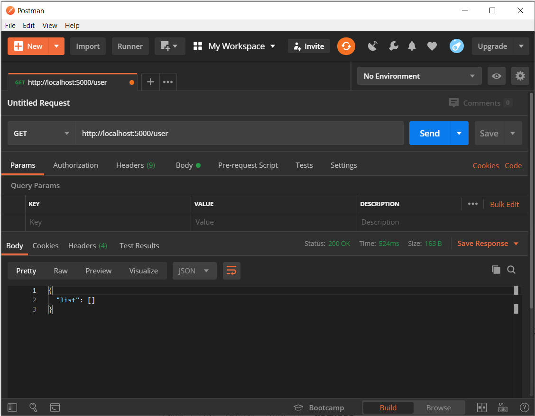Toggle word wrap in the response viewer

231,271
